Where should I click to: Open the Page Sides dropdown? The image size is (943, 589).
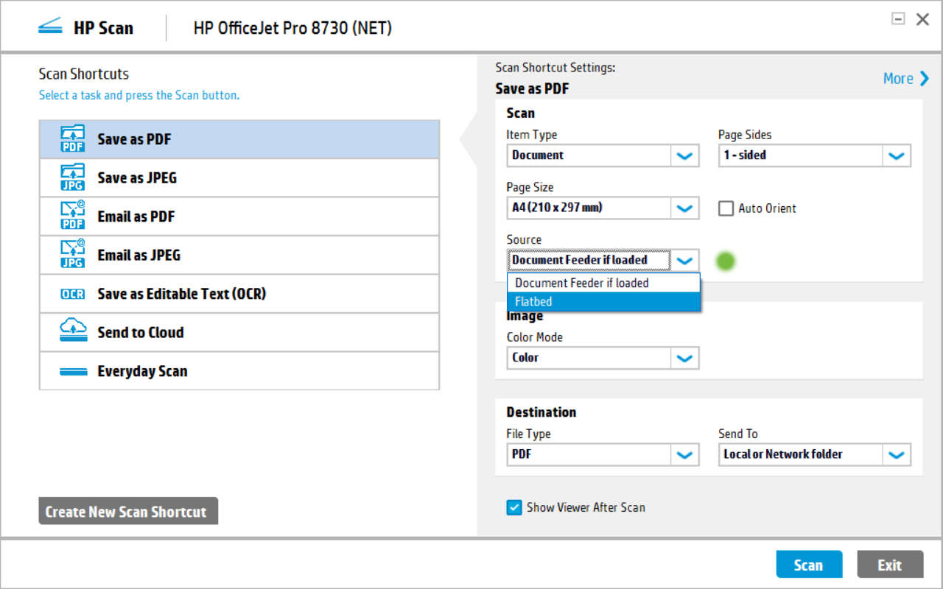pyautogui.click(x=897, y=155)
